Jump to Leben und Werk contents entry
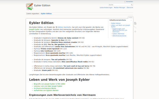Image resolution: width=159 pixels, height=99 pixels. (x=121, y=26)
